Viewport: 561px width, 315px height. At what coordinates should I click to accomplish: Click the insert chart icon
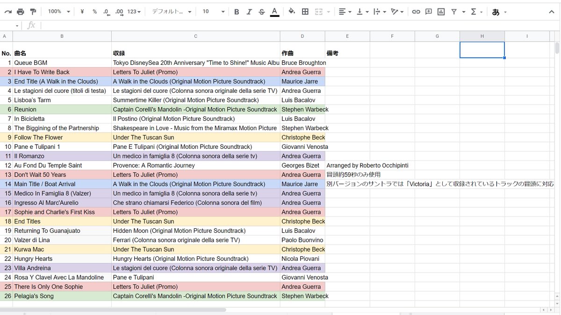click(441, 12)
